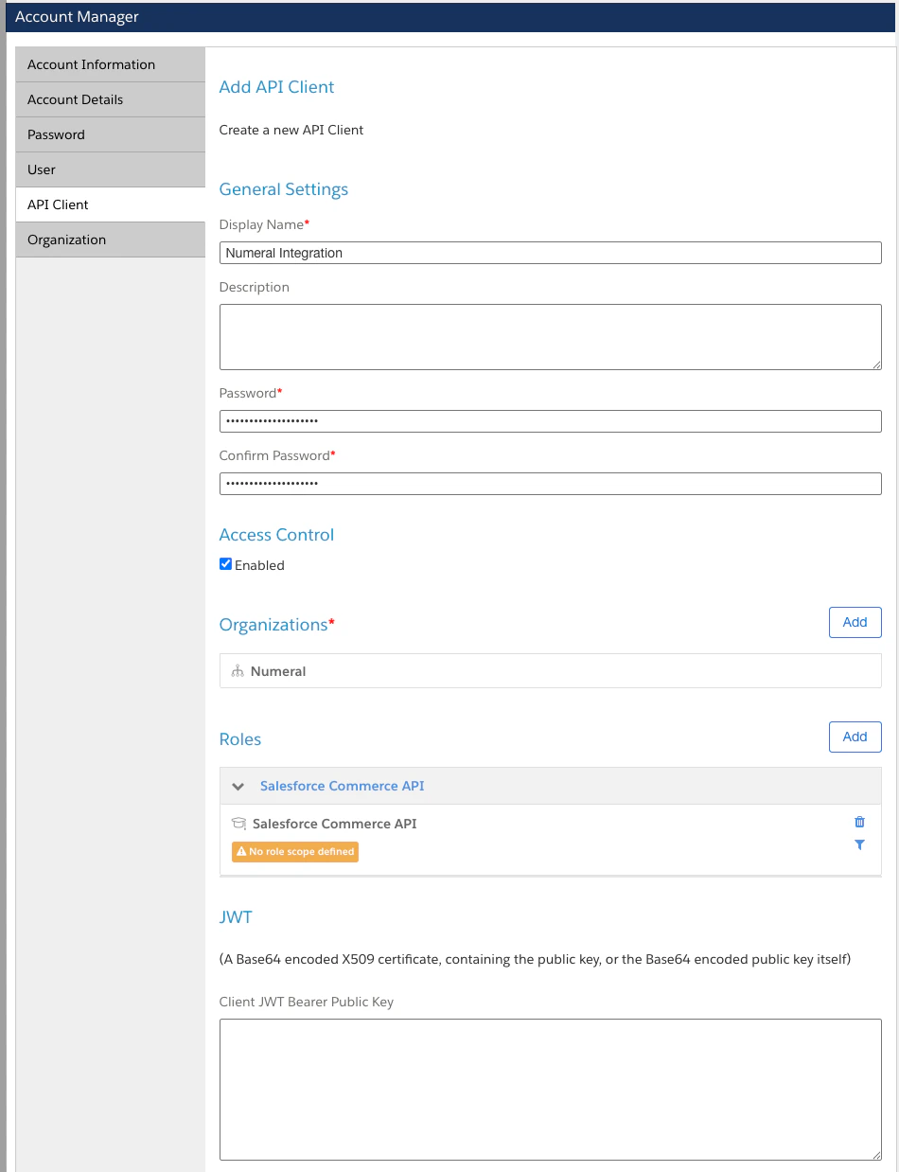
Task: Collapse the Salesforce Commerce API role group chevron
Action: 238,787
